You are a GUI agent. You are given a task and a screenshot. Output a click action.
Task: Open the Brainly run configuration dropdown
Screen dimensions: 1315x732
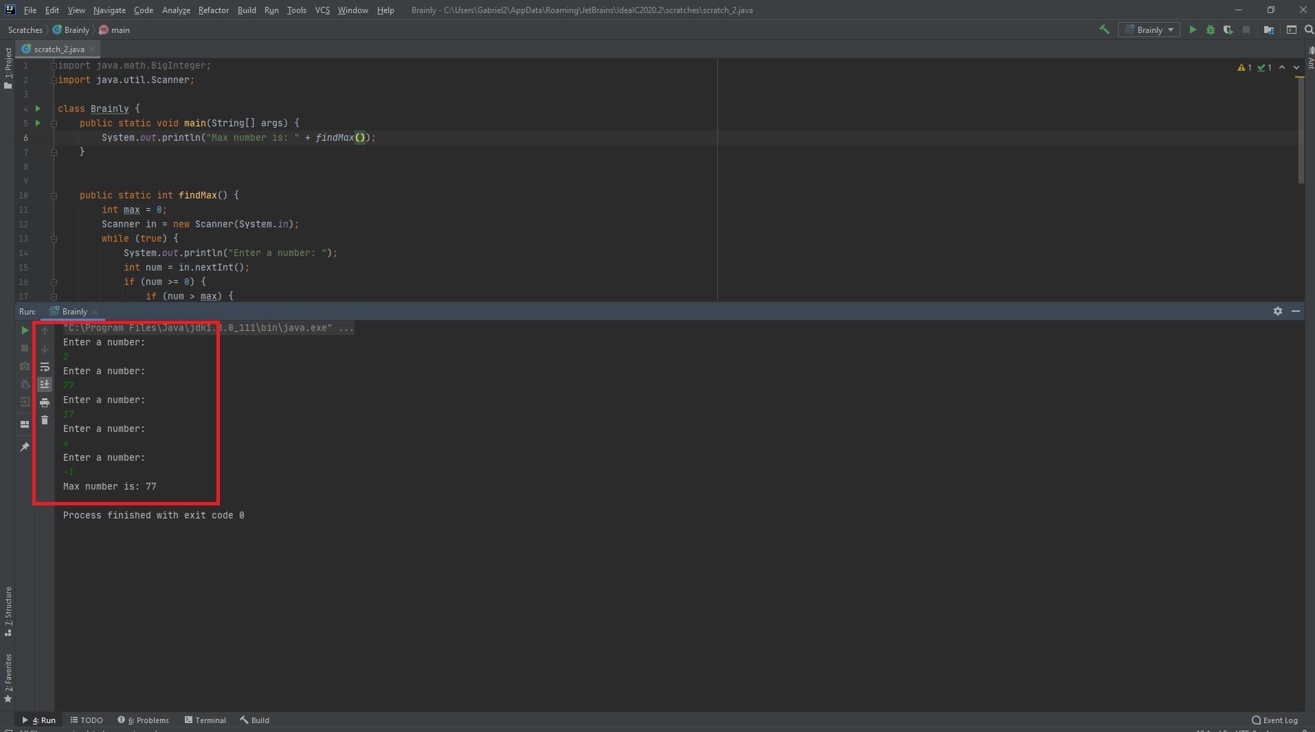click(x=1149, y=30)
